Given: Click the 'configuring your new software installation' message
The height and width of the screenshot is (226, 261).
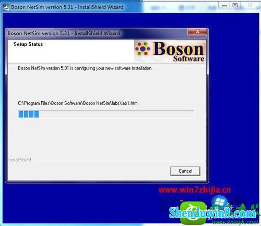Looking at the screenshot, I should pyautogui.click(x=85, y=68).
